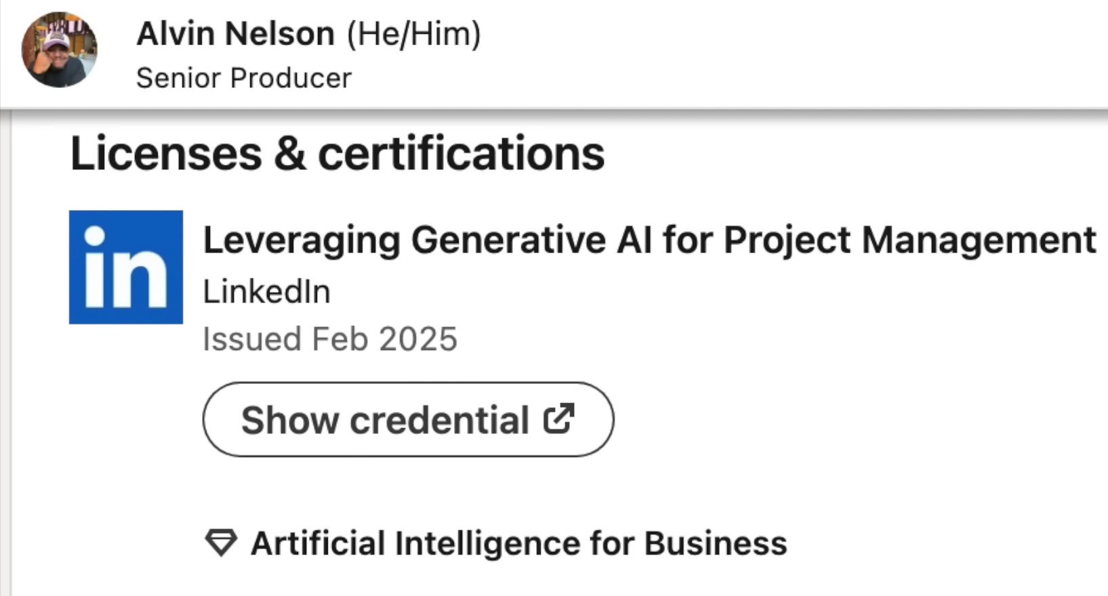The width and height of the screenshot is (1108, 596).
Task: Click the word Artificial in the skill line
Action: (x=318, y=543)
